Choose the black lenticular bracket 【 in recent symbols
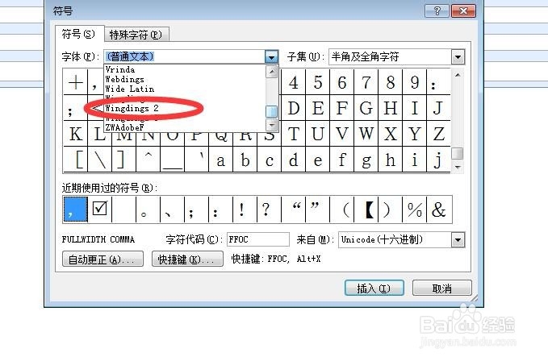The image size is (548, 361). 366,210
